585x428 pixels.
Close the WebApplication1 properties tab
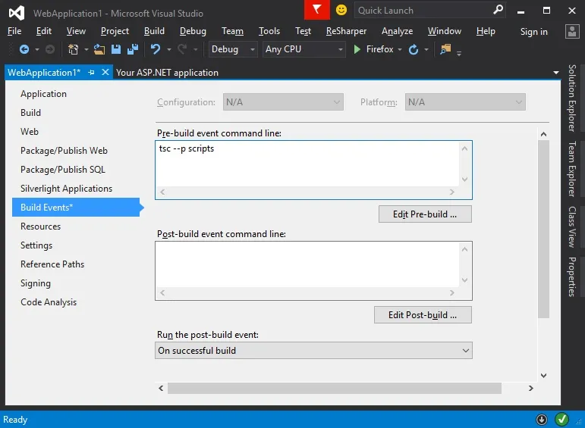(105, 72)
